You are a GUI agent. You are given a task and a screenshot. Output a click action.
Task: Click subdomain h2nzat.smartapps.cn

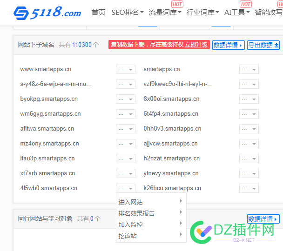[x=172, y=159]
